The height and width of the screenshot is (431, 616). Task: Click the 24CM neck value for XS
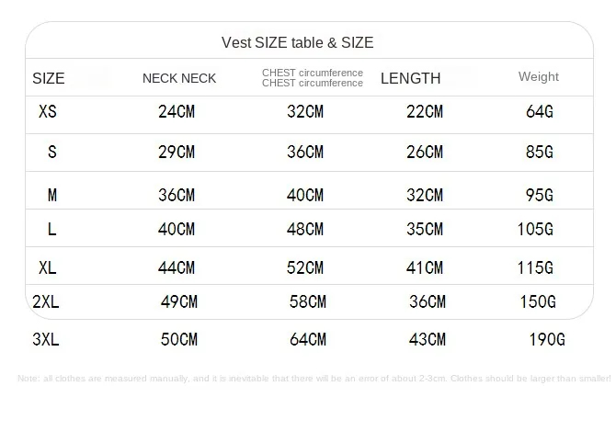[x=177, y=111]
